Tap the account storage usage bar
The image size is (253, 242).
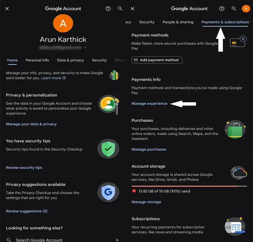(x=189, y=186)
